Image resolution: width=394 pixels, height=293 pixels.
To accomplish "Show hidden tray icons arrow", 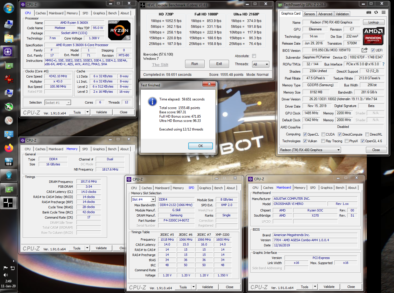I will pos(13,261).
